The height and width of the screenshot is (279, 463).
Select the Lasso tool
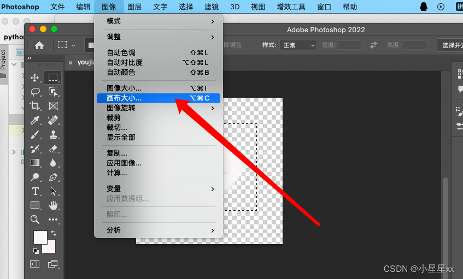(x=35, y=92)
